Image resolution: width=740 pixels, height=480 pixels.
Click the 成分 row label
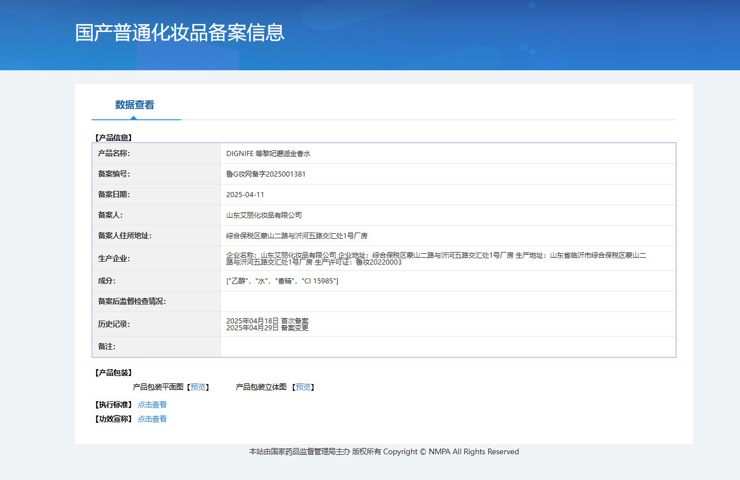(107, 281)
